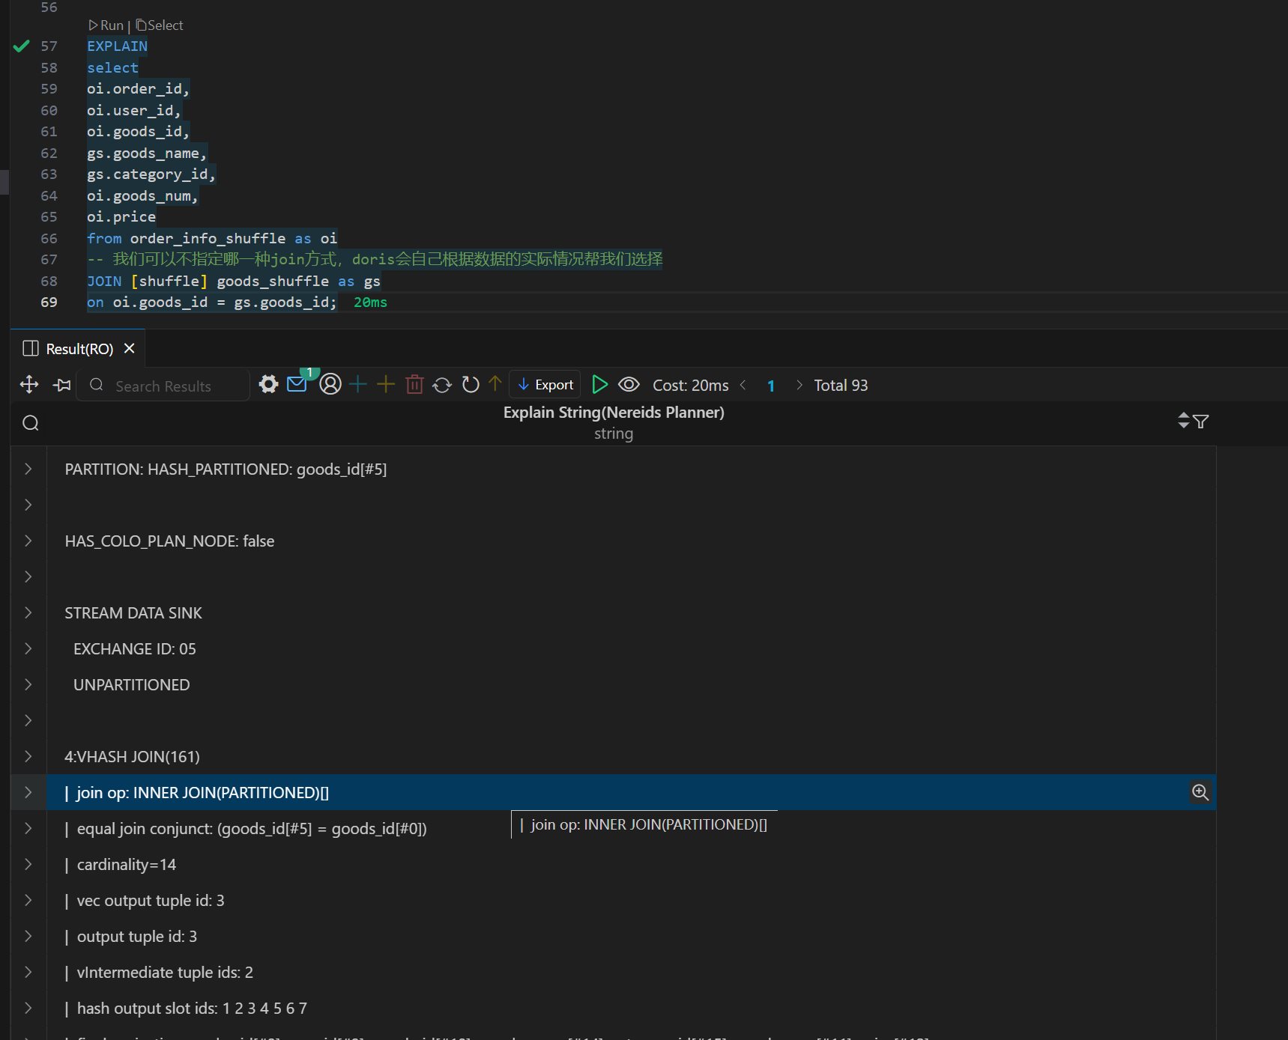The image size is (1288, 1040).
Task: Click the JOIN [shuffle] text on line 68
Action: pos(147,282)
